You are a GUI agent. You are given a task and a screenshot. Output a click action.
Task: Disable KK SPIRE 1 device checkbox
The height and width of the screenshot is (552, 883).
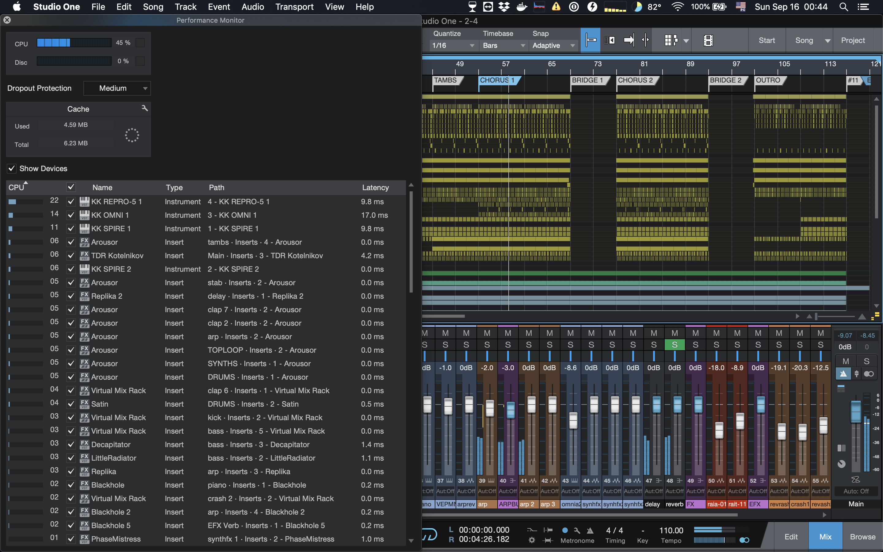point(71,228)
